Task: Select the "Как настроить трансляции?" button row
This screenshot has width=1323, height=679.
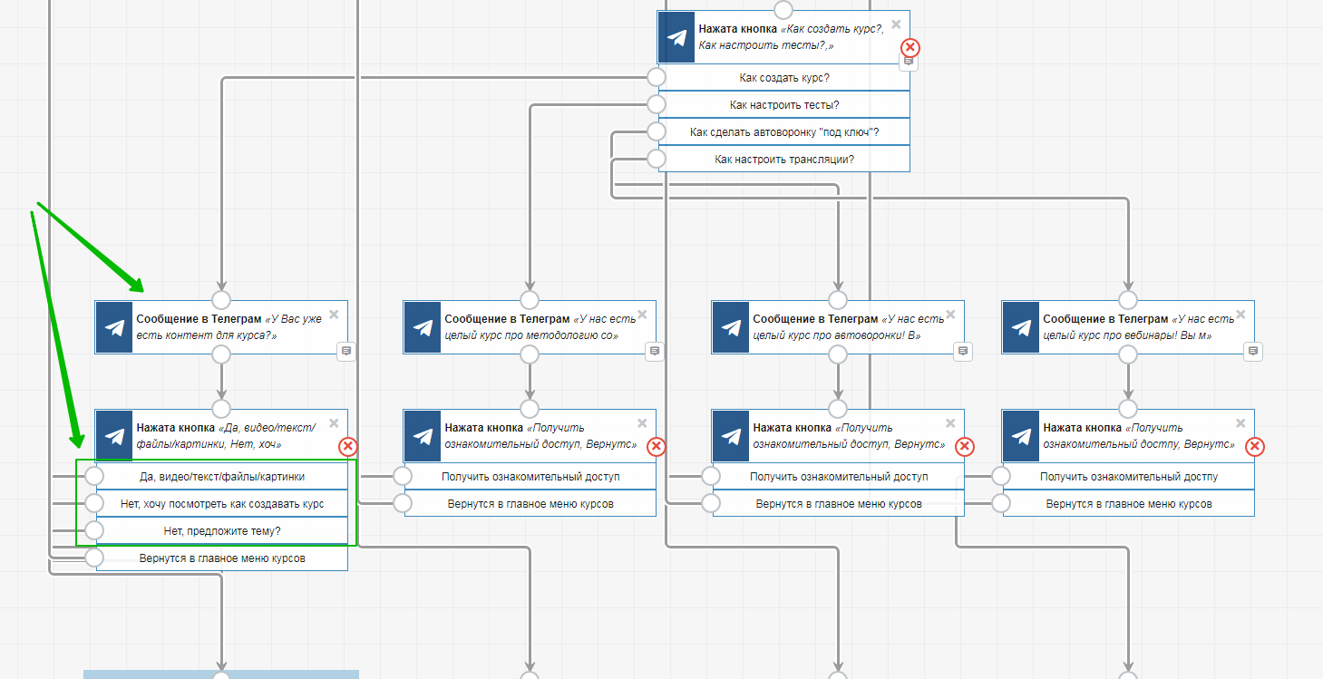Action: point(783,160)
